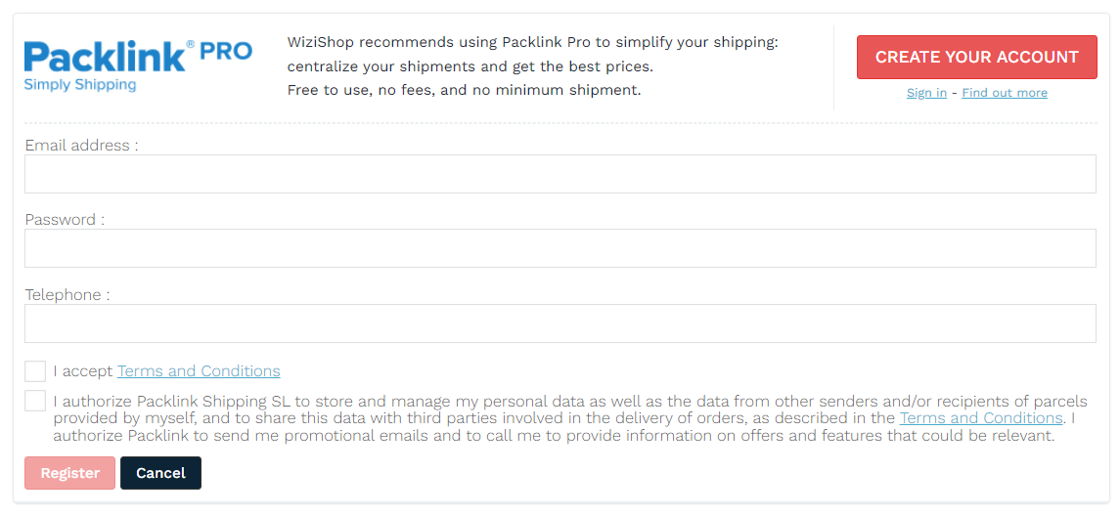Screen dimensions: 1120x516
Task: Focus the Email address input field
Action: [x=560, y=174]
